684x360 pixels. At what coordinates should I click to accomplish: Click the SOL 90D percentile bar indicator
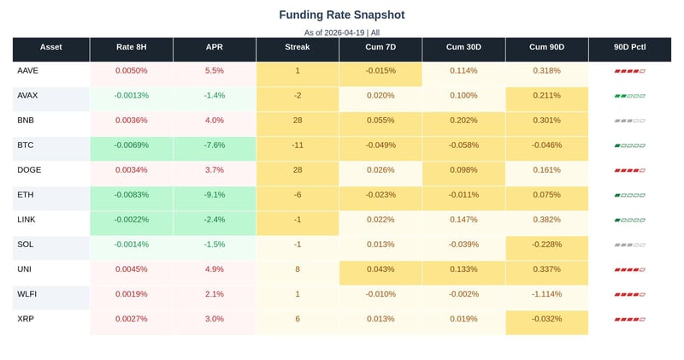pyautogui.click(x=629, y=245)
